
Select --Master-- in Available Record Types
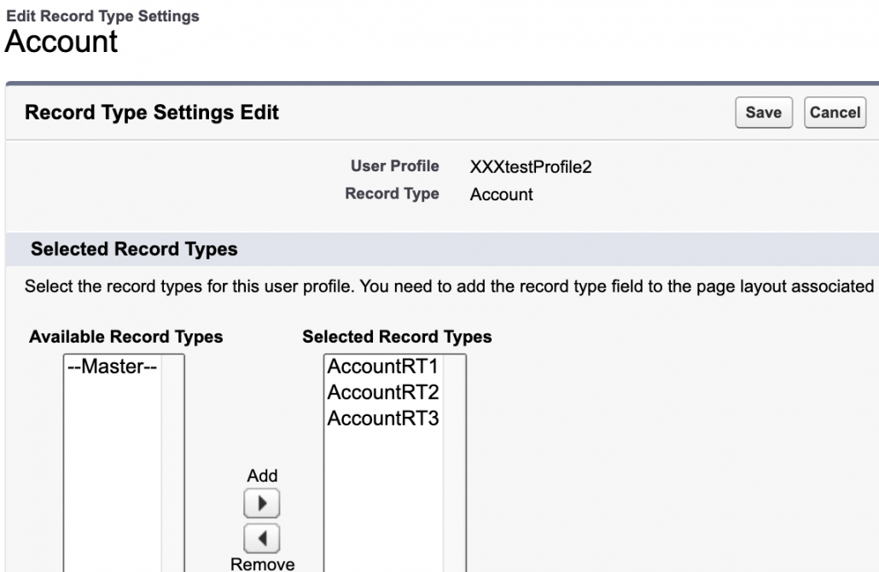tap(113, 367)
